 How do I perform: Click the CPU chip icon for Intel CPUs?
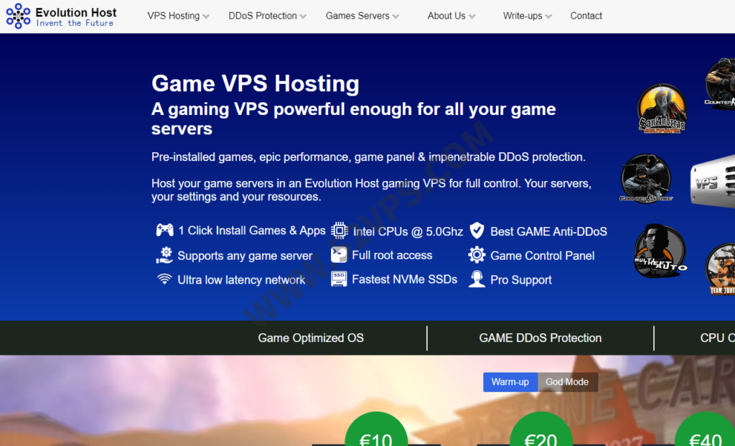click(x=340, y=231)
